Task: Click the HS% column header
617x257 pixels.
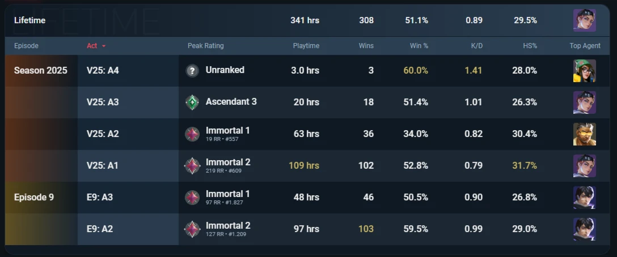Action: point(530,46)
